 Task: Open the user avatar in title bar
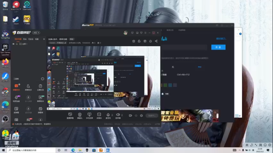pyautogui.click(x=126, y=33)
